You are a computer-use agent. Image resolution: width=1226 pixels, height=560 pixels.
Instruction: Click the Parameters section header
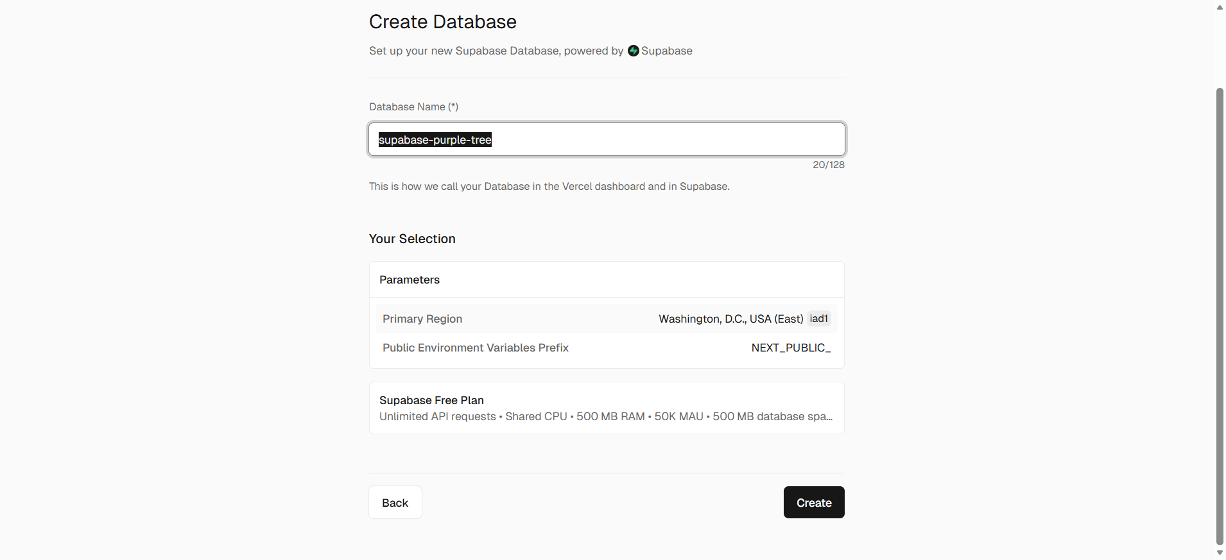(410, 280)
